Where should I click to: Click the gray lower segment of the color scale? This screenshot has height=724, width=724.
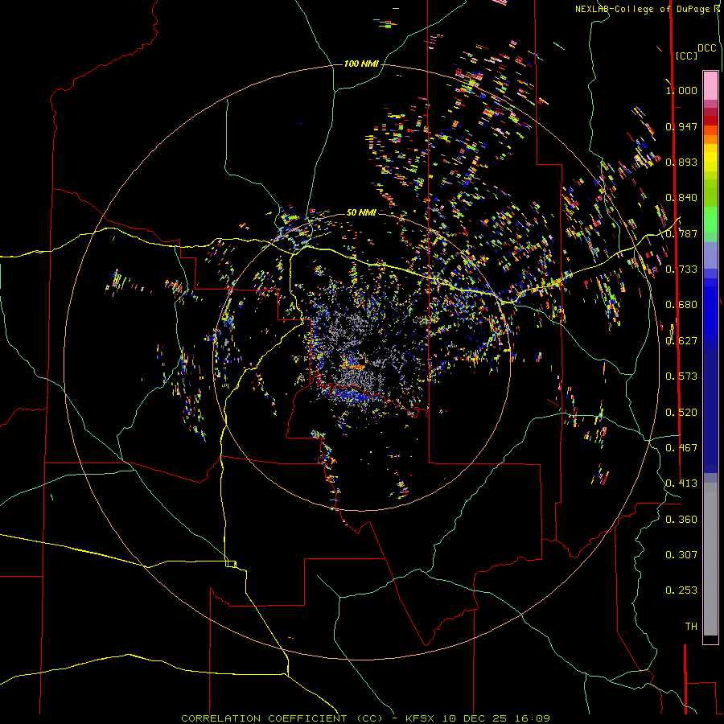click(x=710, y=559)
